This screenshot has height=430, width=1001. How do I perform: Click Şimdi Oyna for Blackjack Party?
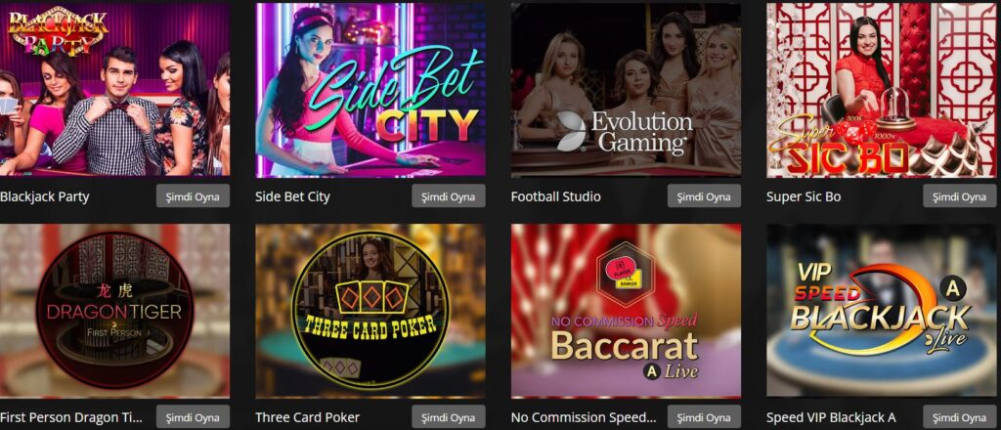click(x=193, y=196)
